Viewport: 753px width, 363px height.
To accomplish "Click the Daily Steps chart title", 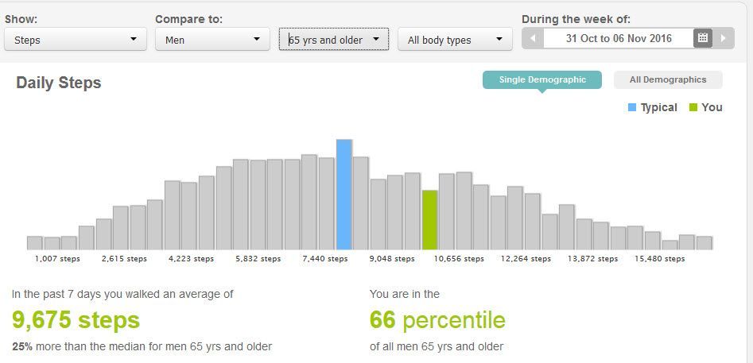I will pyautogui.click(x=59, y=83).
